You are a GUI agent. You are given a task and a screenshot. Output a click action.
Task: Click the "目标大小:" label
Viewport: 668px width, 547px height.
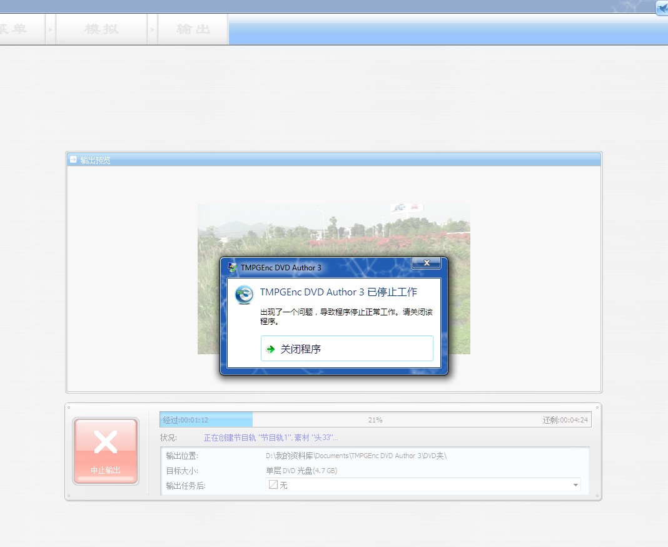point(183,471)
